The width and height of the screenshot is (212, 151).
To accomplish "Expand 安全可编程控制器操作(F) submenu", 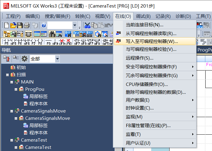I will (155, 67).
